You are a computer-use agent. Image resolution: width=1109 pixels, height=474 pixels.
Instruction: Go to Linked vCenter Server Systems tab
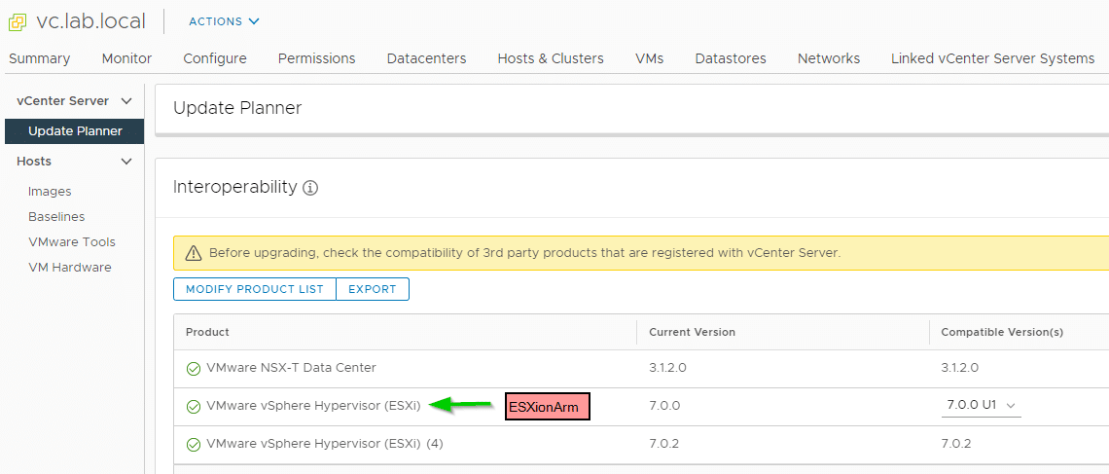pyautogui.click(x=992, y=58)
